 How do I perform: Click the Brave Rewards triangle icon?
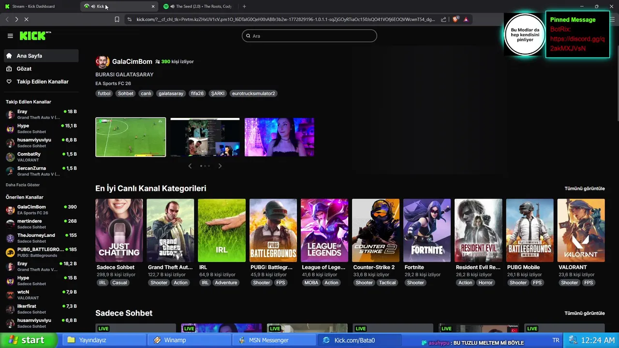pyautogui.click(x=466, y=19)
